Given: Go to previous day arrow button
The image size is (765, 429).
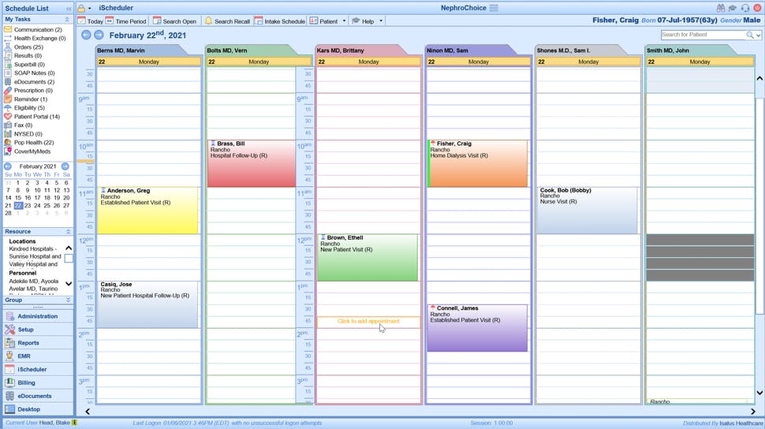Looking at the screenshot, I should pyautogui.click(x=86, y=35).
